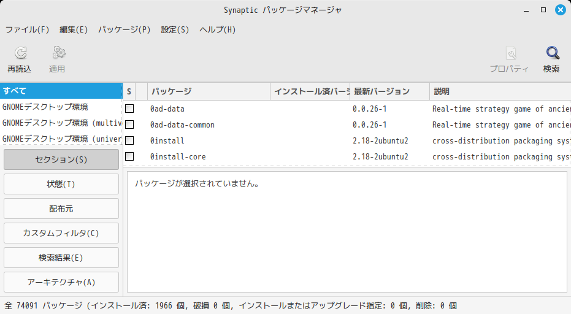Viewport: 571px width, 314px height.
Task: Open the ファイル(F) menu
Action: coord(27,29)
